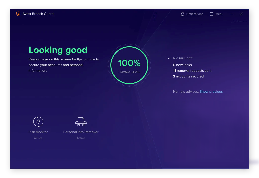Screen dimensions: 259x178
Task: Close the Avast Breach Guard window
Action: (241, 14)
